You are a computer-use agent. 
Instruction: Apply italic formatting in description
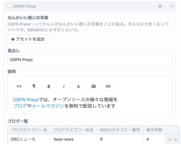(x=64, y=86)
